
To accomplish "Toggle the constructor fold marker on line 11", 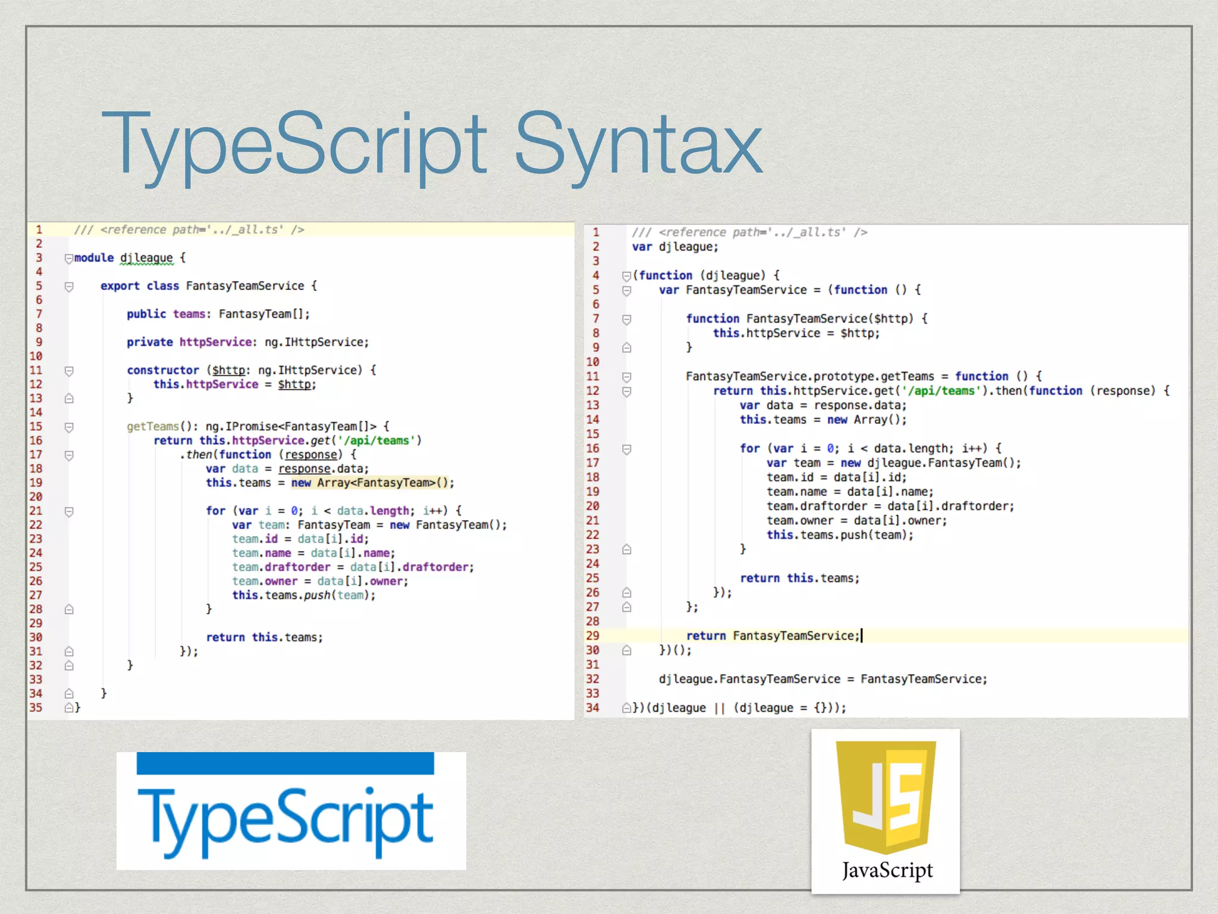I will point(70,370).
